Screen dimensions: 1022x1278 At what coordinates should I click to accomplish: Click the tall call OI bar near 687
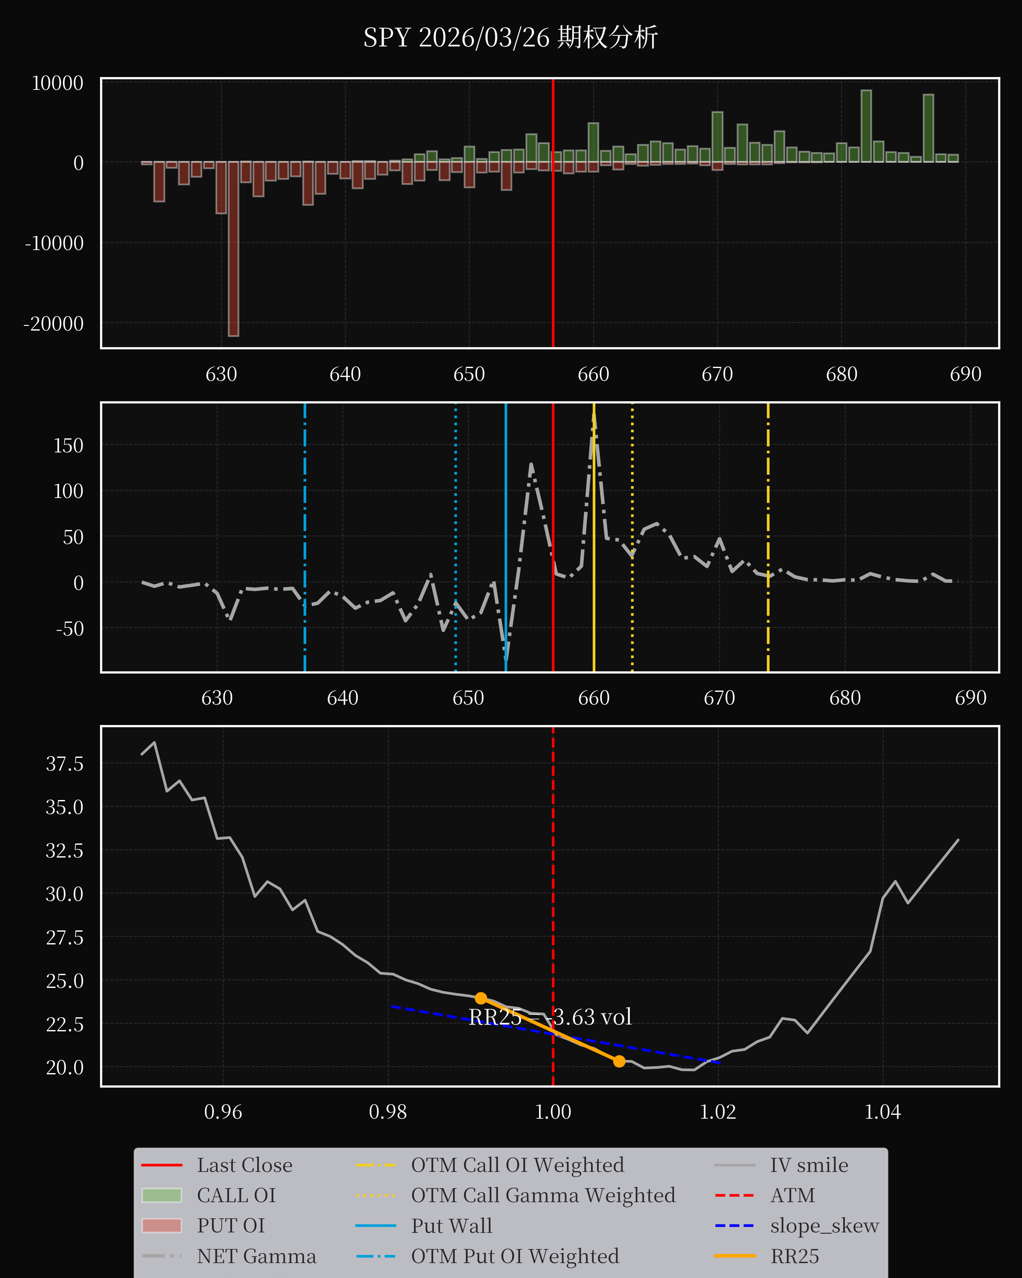[928, 128]
